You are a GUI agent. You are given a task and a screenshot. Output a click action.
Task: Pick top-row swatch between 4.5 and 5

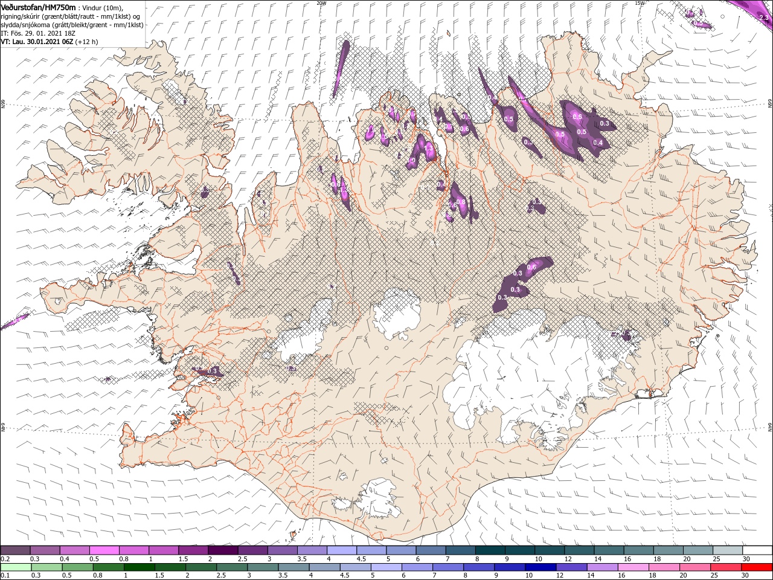pos(371,550)
